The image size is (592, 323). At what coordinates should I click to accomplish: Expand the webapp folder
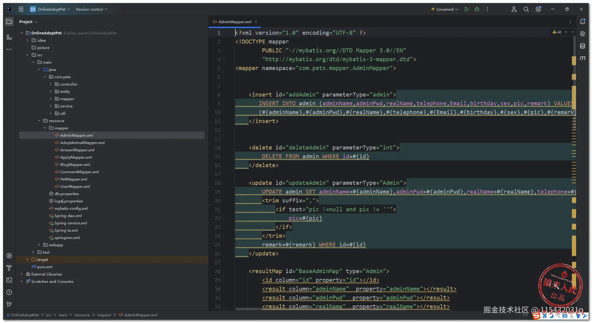tap(39, 245)
